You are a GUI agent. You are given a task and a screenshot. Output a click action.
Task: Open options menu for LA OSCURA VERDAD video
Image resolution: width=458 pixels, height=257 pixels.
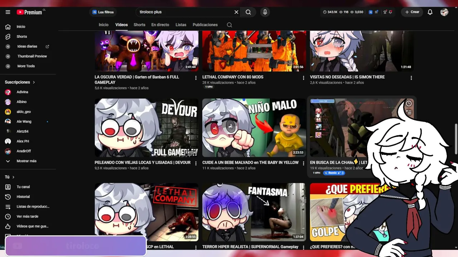196,78
